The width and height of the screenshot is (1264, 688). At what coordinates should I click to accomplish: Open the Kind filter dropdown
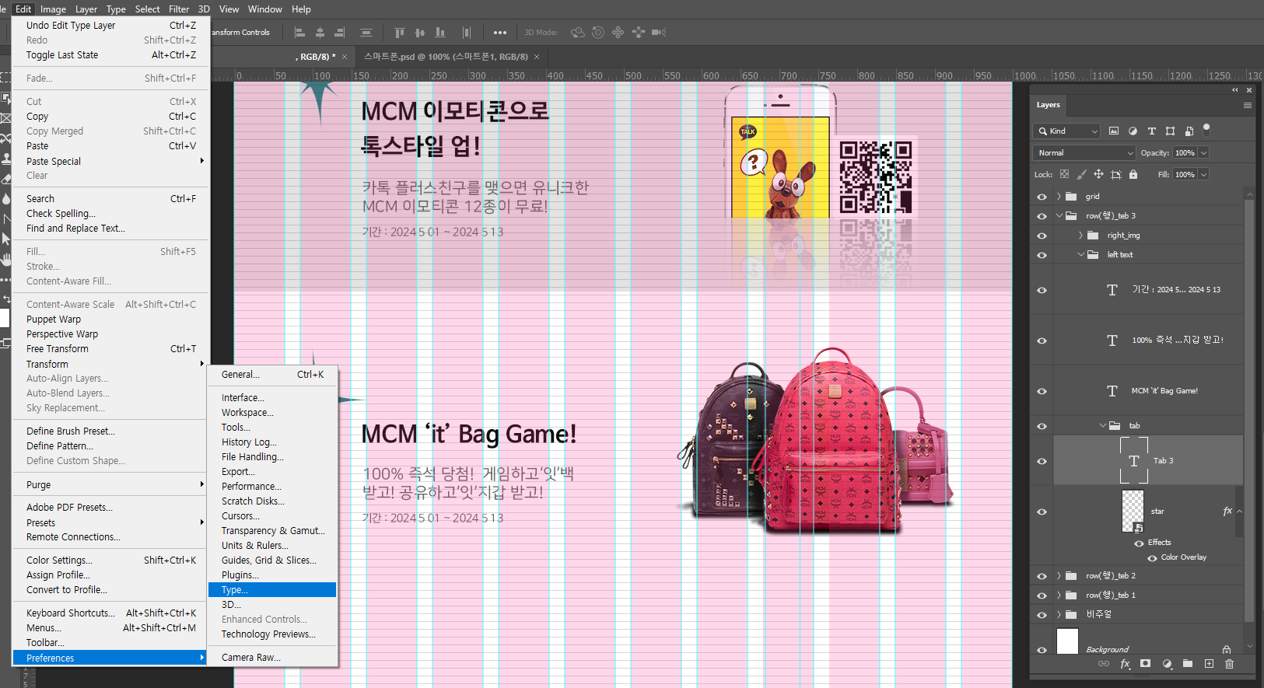(x=1066, y=131)
